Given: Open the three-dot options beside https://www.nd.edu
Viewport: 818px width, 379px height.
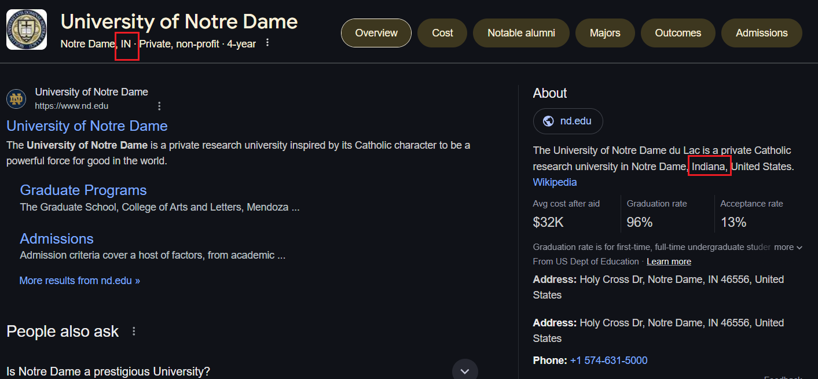Looking at the screenshot, I should (x=159, y=106).
